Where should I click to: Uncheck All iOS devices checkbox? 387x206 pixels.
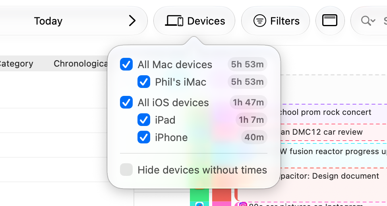[126, 102]
